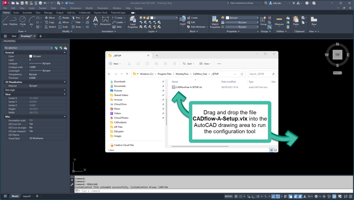Add a new drawing tab
This screenshot has width=354, height=200.
tap(41, 36)
